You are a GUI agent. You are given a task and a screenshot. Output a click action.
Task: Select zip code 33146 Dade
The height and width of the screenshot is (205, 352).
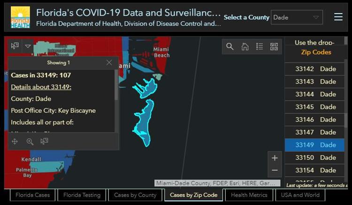point(314,120)
